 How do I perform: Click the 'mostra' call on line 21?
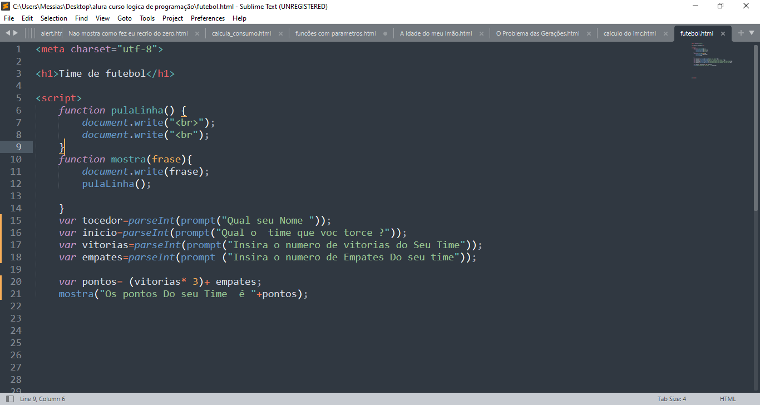click(76, 294)
